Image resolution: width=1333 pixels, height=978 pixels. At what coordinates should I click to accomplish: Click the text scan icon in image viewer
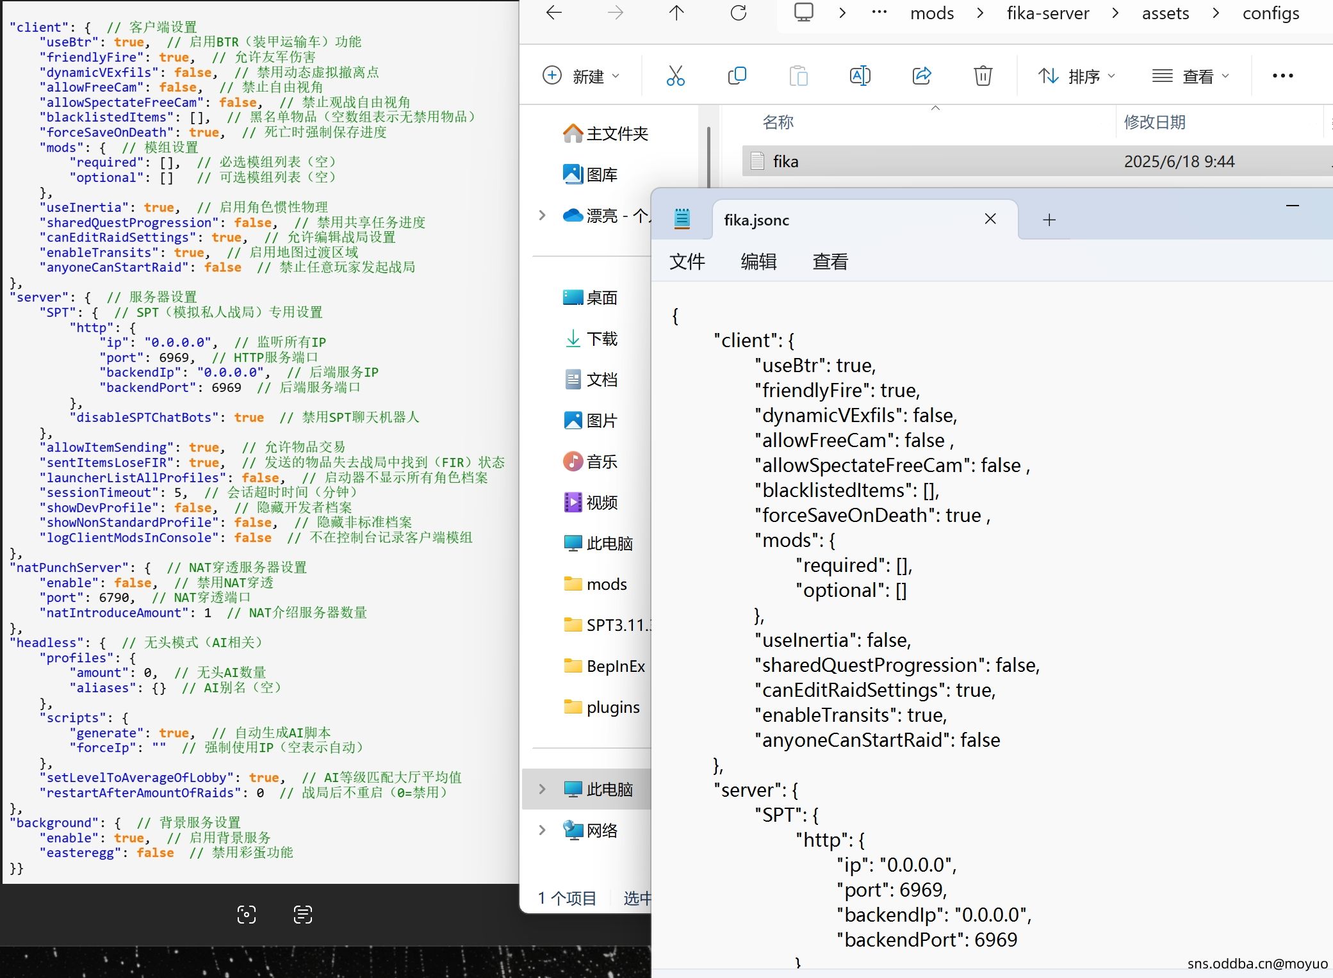click(302, 915)
